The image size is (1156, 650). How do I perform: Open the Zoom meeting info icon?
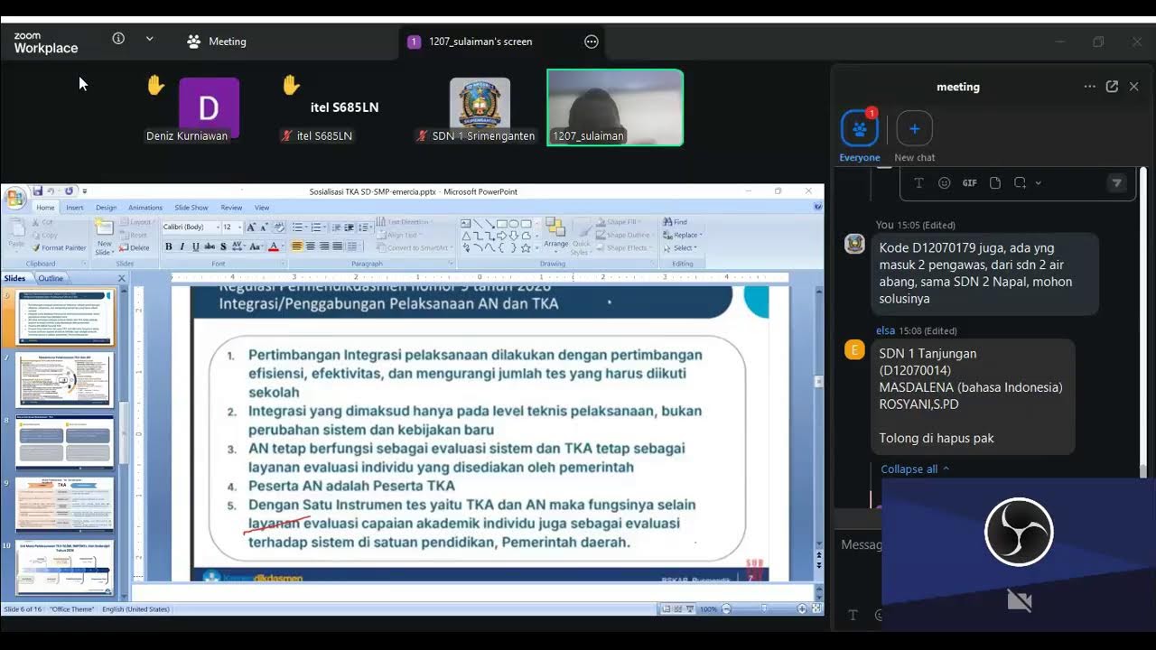coord(118,39)
